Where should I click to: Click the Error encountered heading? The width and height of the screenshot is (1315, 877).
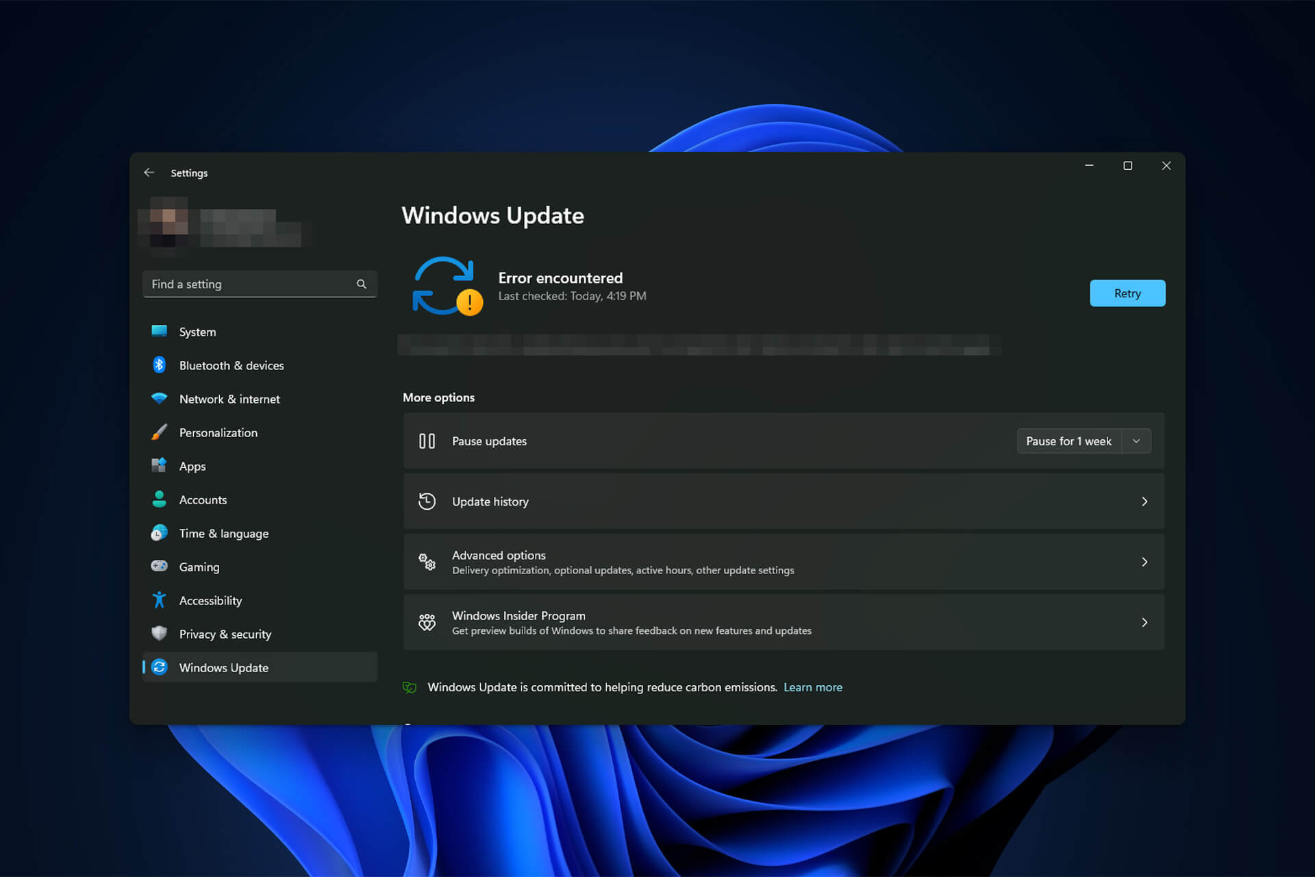point(560,278)
